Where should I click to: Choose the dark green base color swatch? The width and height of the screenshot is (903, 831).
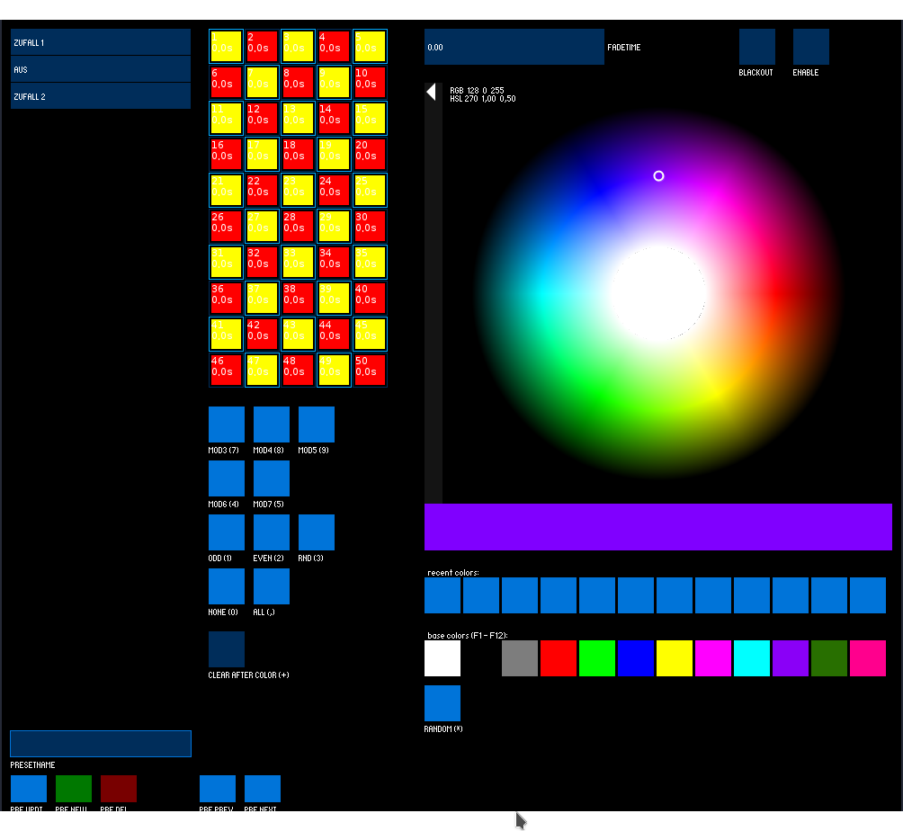coord(828,658)
